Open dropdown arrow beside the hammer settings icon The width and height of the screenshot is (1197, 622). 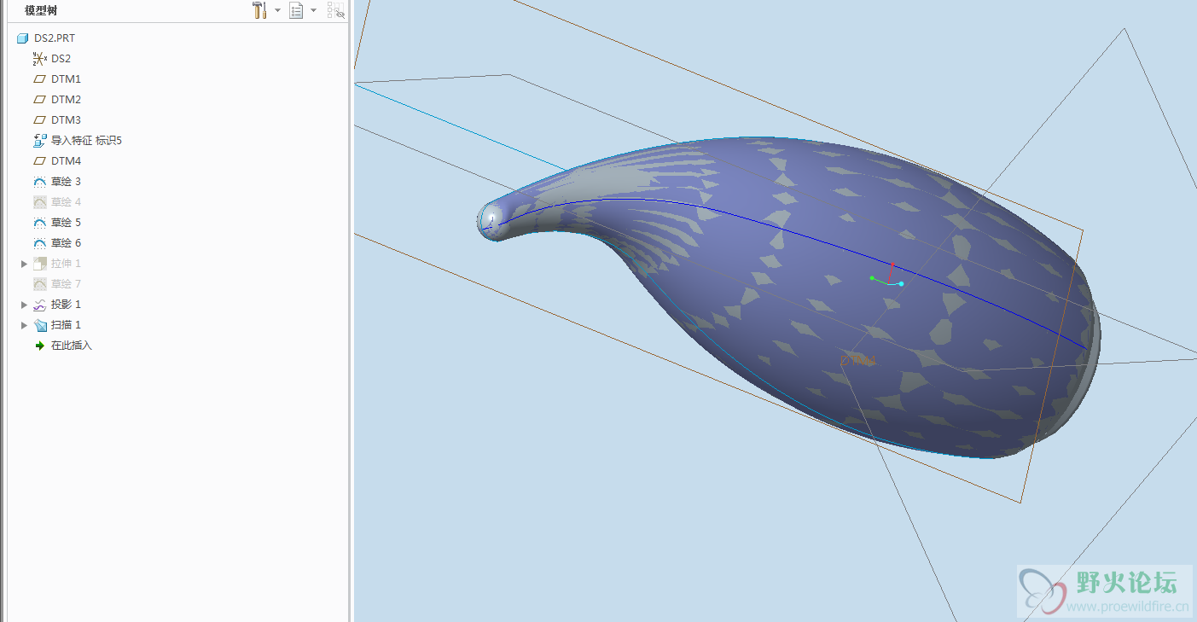(x=277, y=10)
